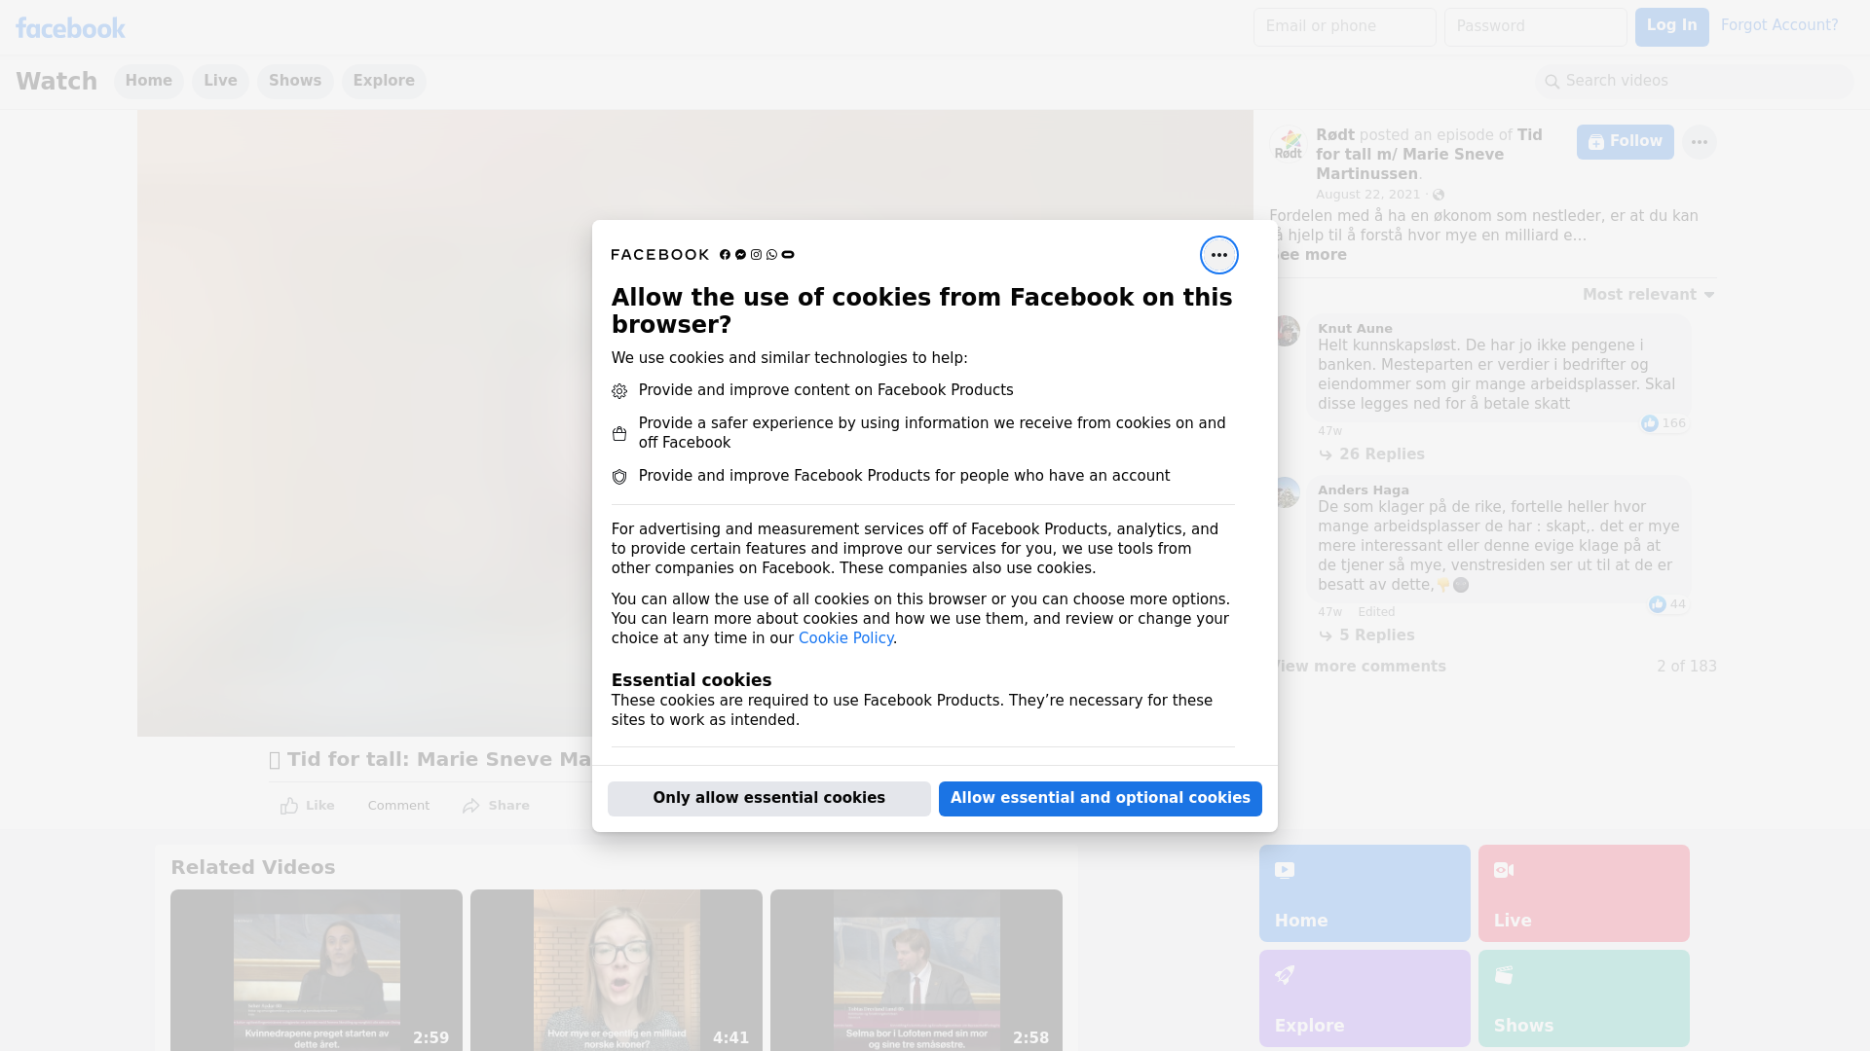Open the Live shortcut tile

(x=1584, y=893)
